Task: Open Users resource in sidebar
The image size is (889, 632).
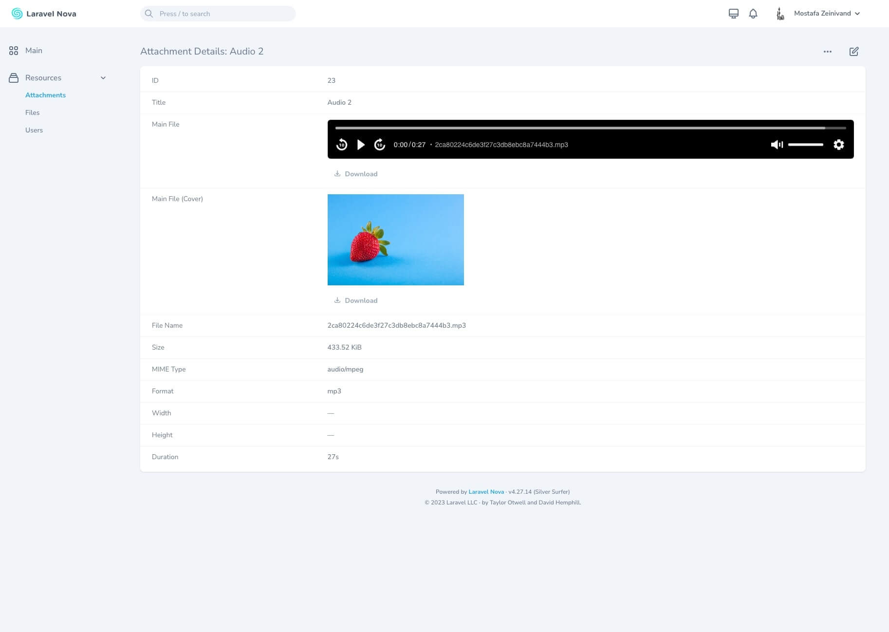Action: (x=34, y=130)
